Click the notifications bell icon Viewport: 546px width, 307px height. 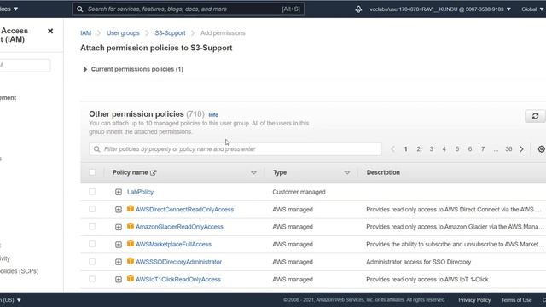click(358, 9)
